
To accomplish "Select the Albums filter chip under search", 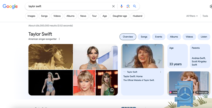I will [70, 16].
